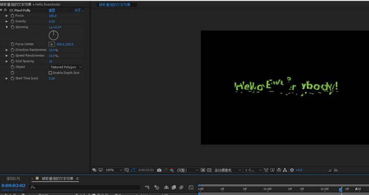Take a snapshot with the camera icon
This screenshot has width=369, height=195.
click(159, 170)
